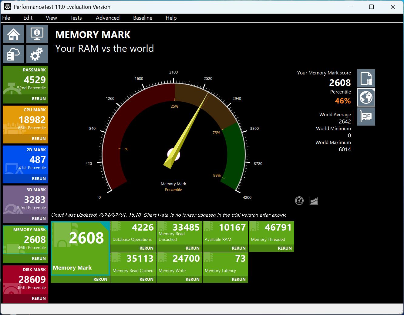
Task: View the results report document icon
Action: point(366,78)
